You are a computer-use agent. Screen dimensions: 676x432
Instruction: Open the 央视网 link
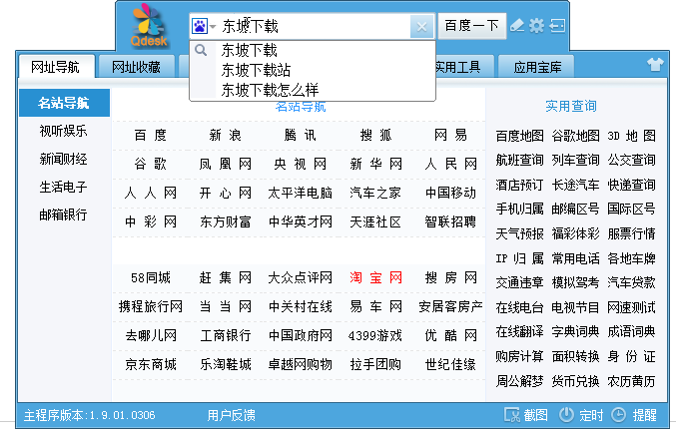301,164
